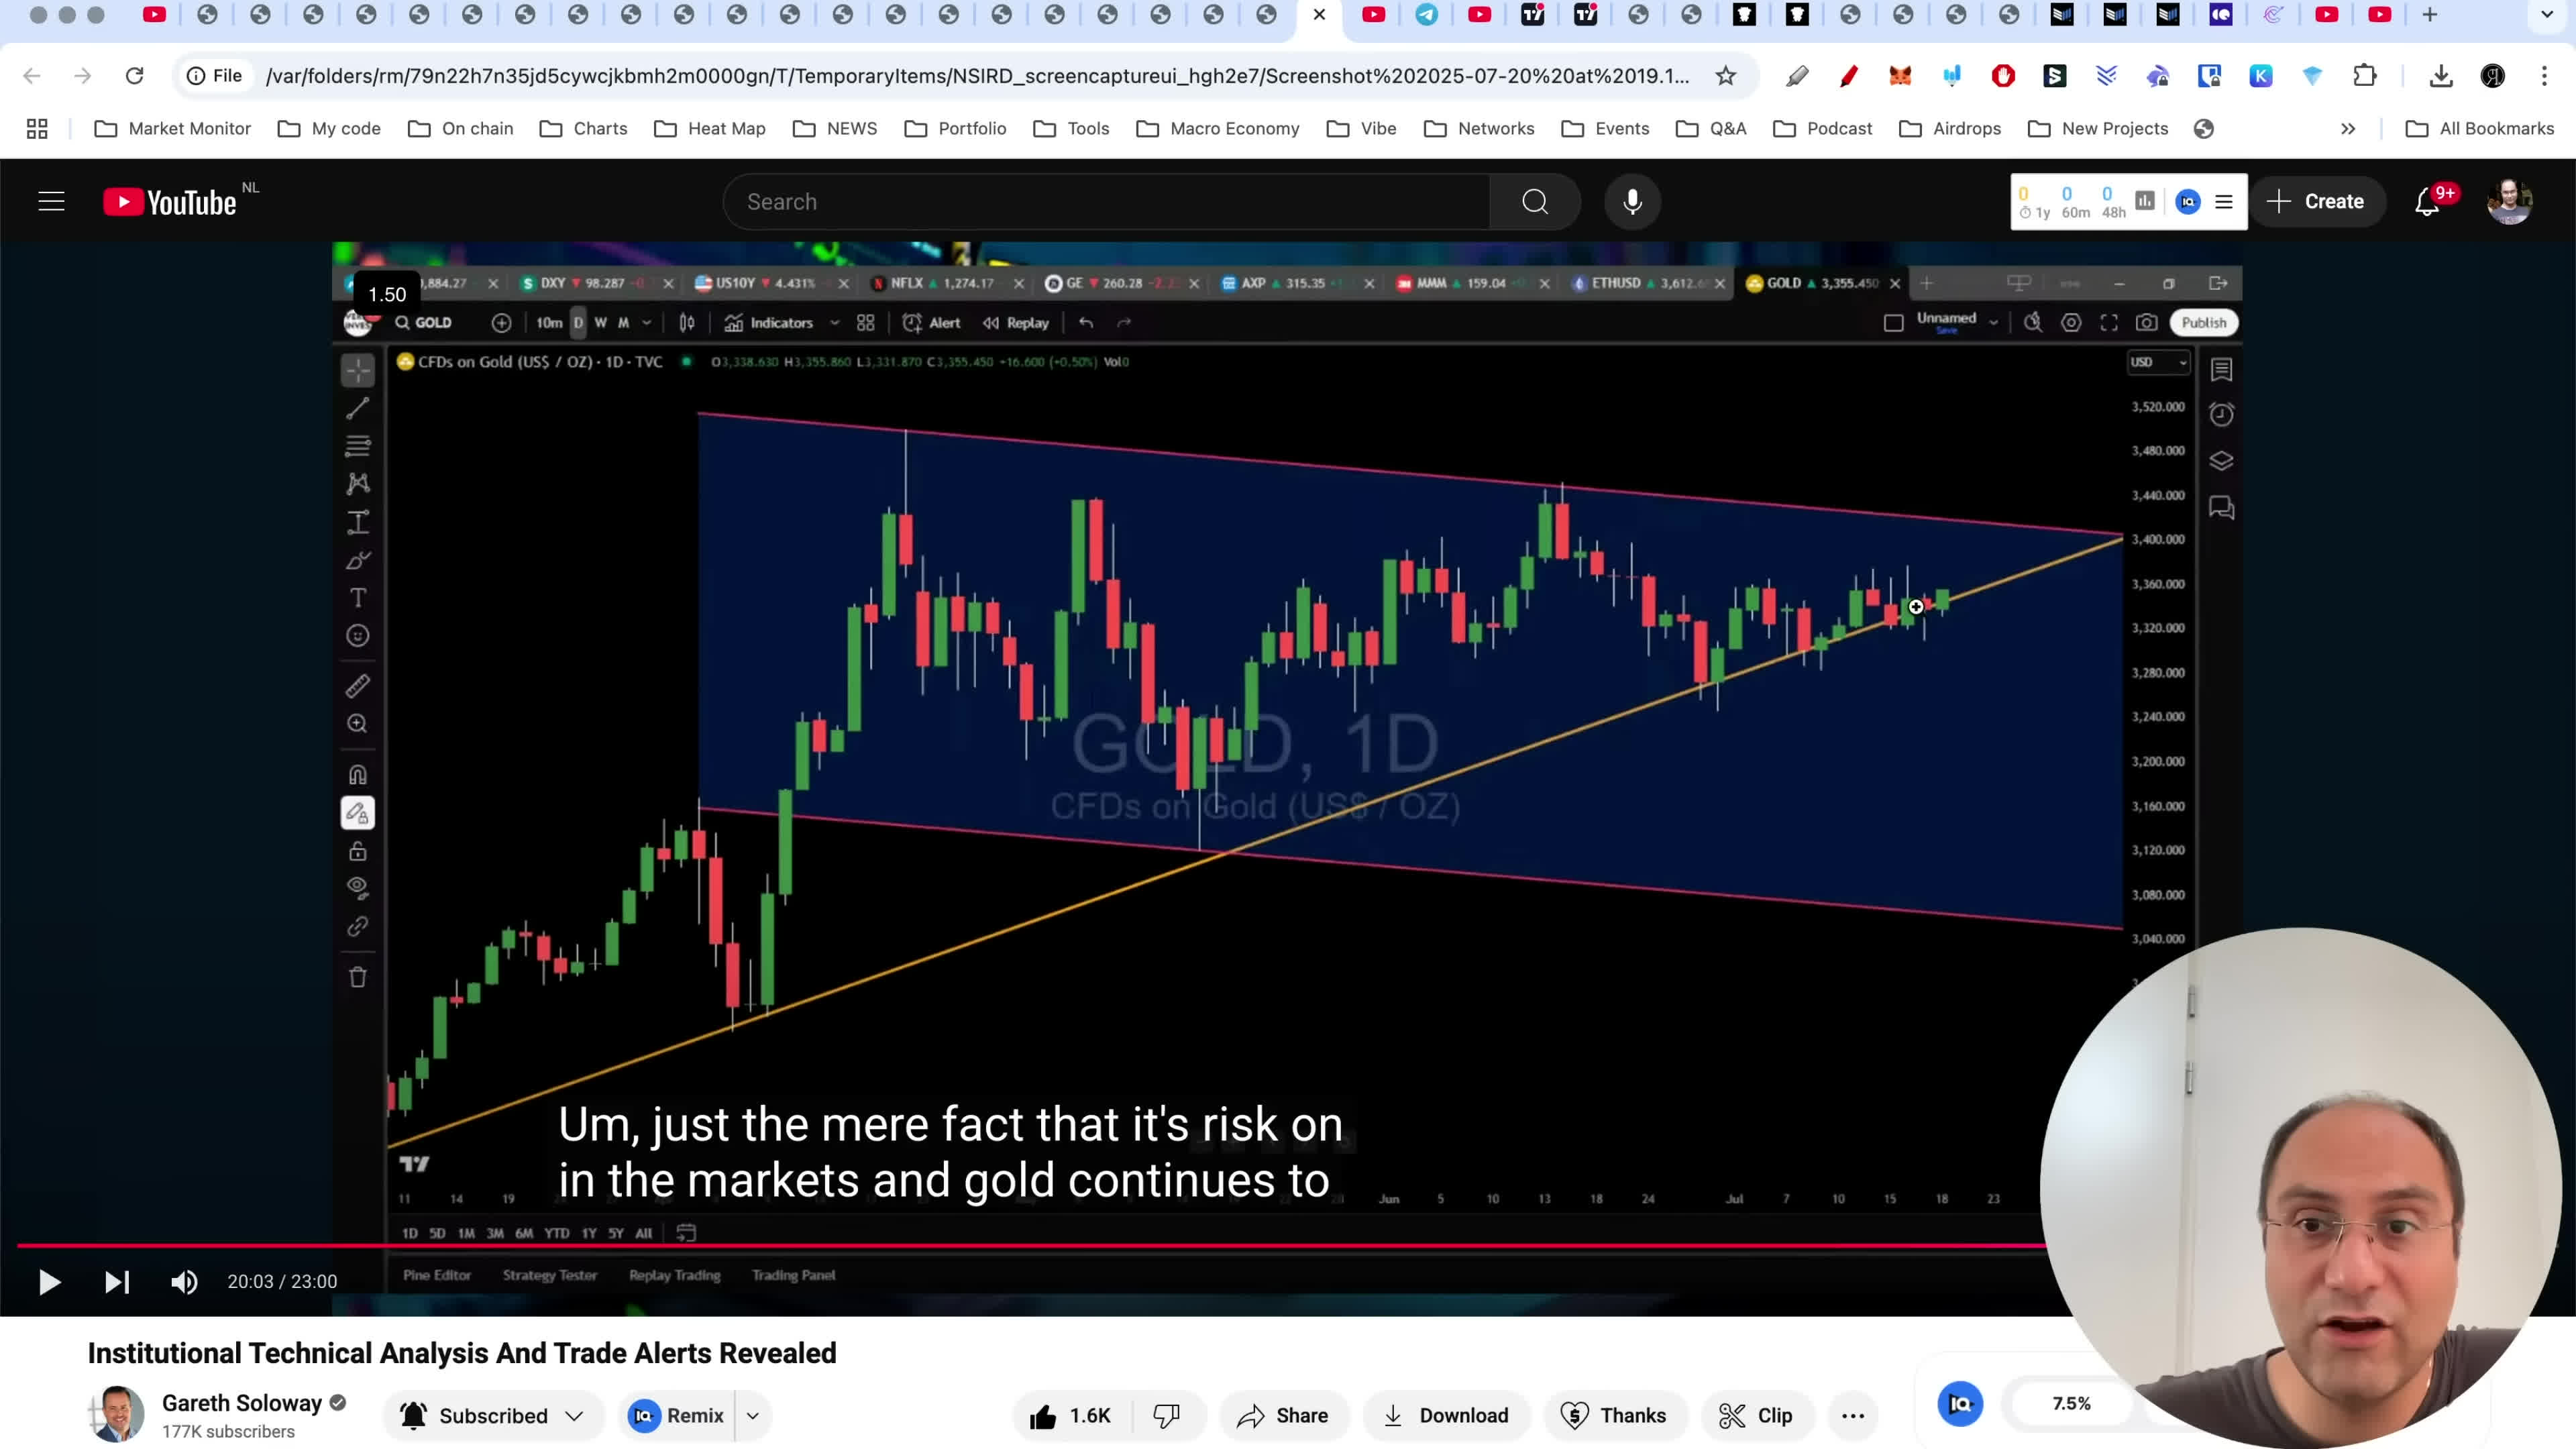Show hidden bookmarks with double chevron
Image resolution: width=2576 pixels, height=1449 pixels.
tap(2347, 129)
